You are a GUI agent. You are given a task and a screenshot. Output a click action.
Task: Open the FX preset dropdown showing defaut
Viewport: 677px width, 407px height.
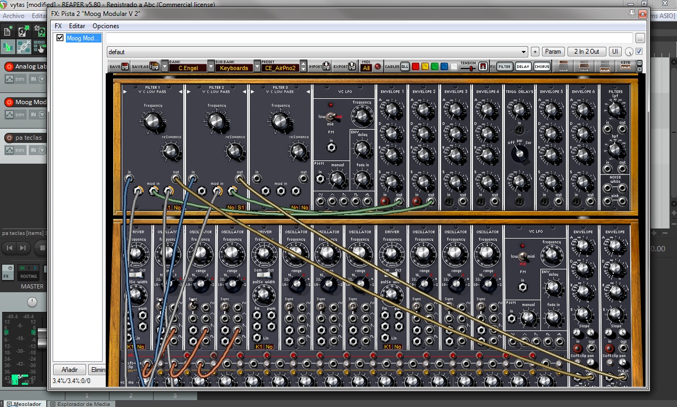coord(317,52)
